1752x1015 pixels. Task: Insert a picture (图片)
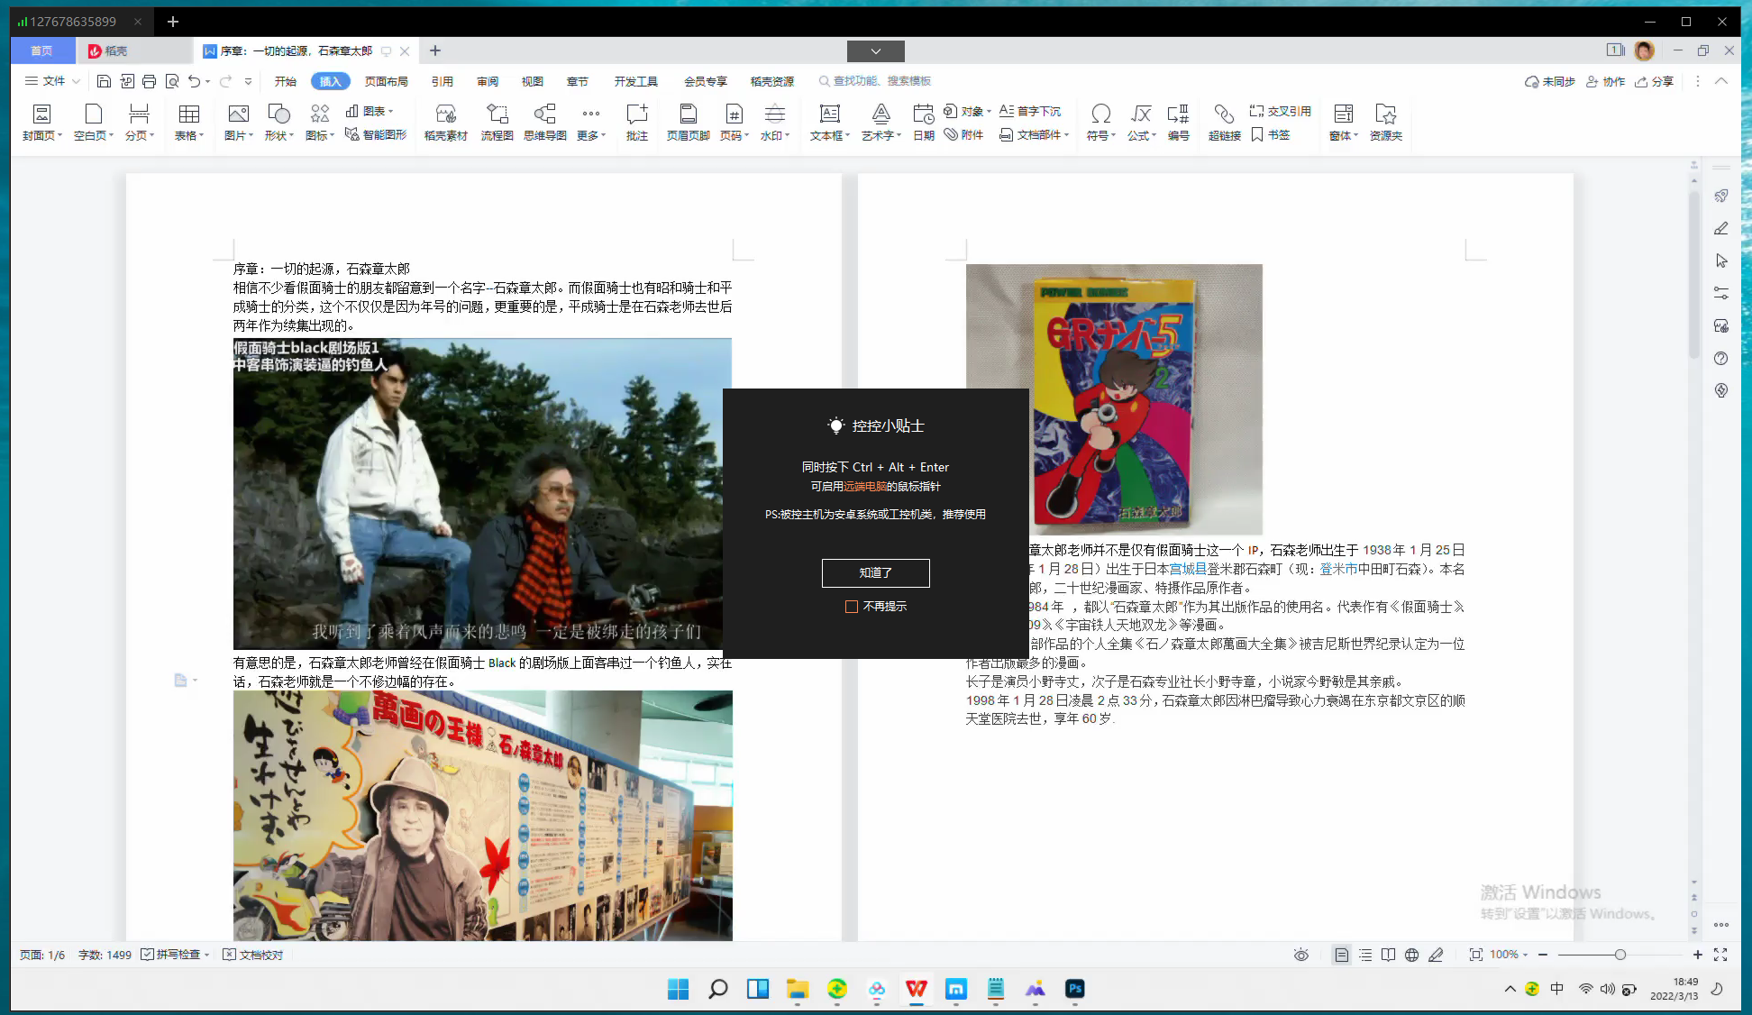(238, 123)
